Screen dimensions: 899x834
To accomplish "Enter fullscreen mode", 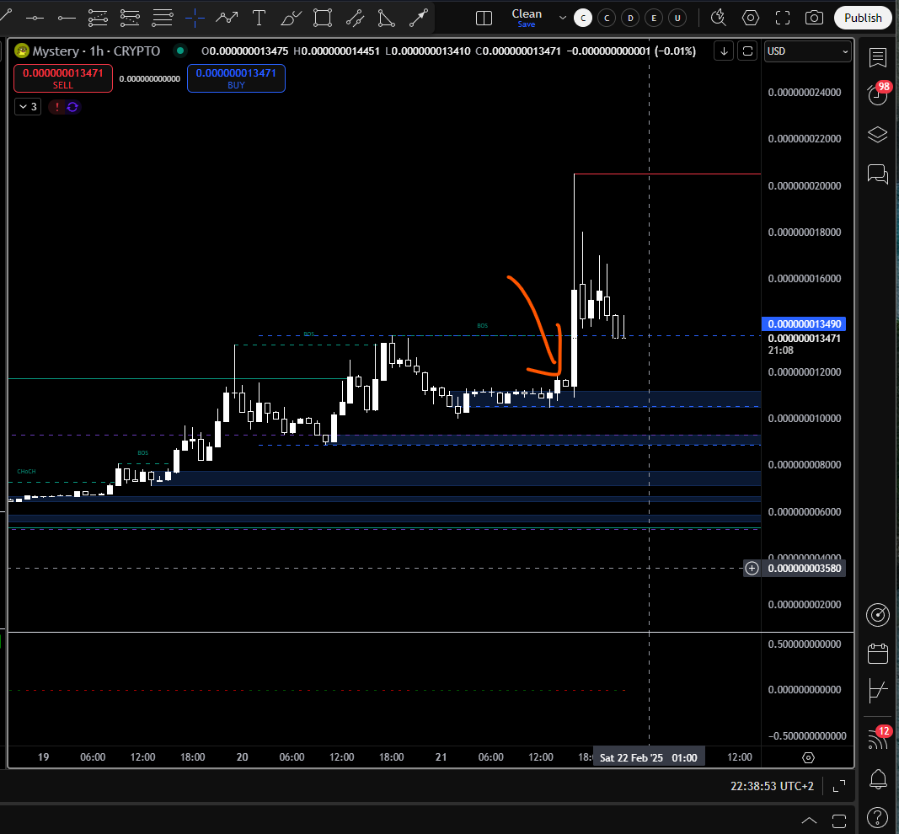I will point(783,19).
